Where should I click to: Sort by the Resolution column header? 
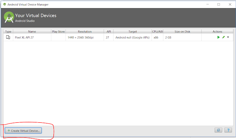[x=85, y=32]
